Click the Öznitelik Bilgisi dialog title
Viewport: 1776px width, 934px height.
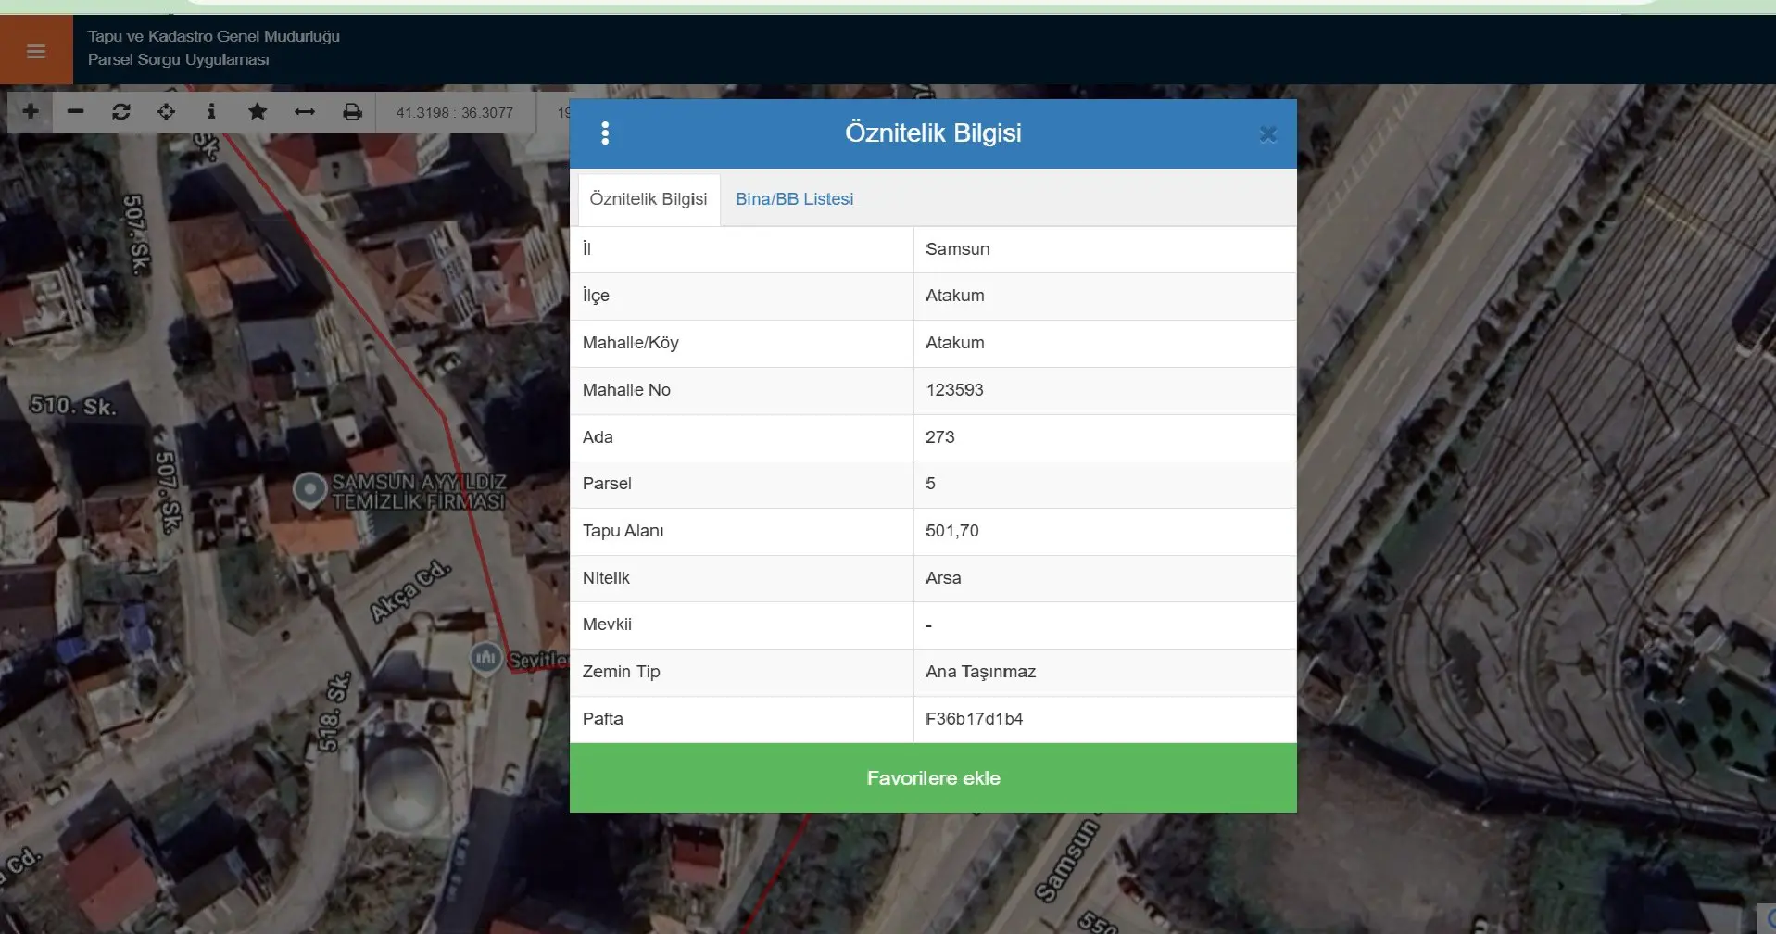(x=933, y=133)
